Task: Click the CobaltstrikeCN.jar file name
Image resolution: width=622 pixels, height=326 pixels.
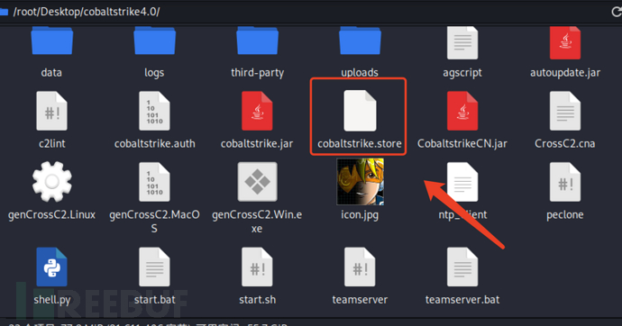Action: pyautogui.click(x=462, y=143)
